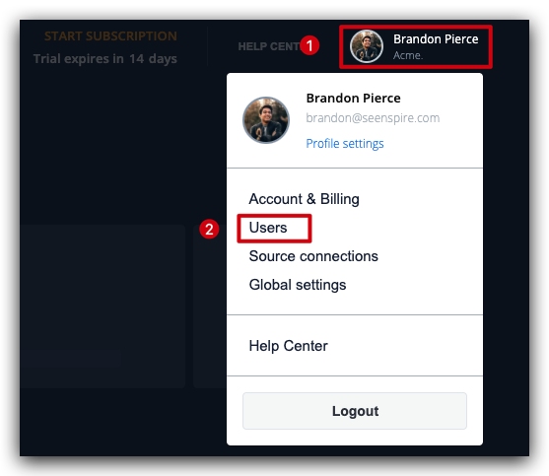Click Brandon Pierce's avatar in the header
549x476 pixels.
(367, 46)
